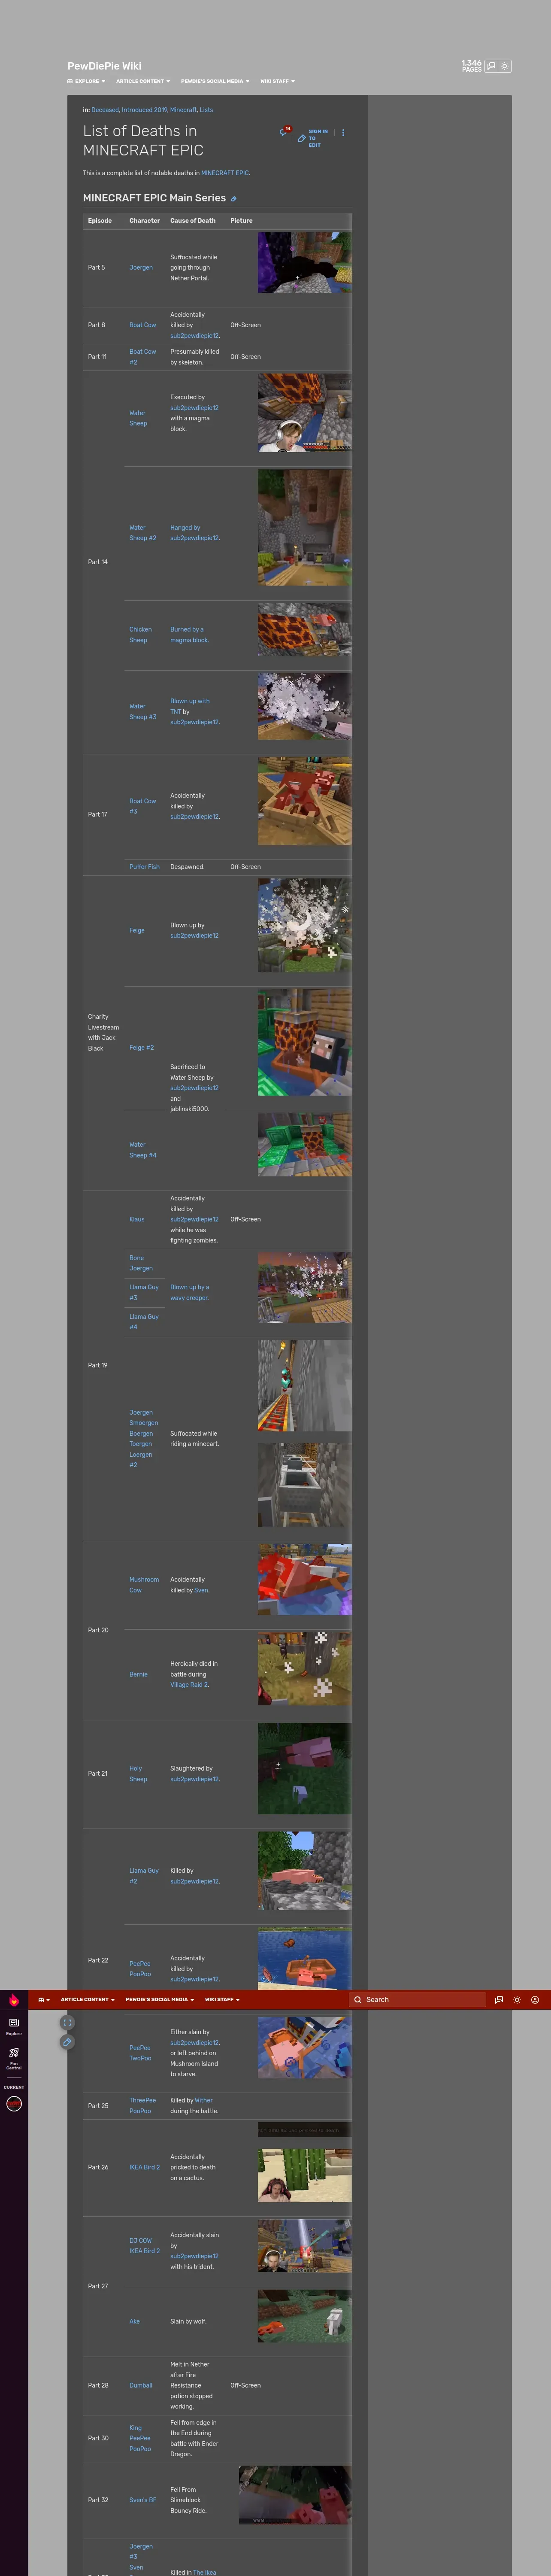Click the Cause of Death column header
The height and width of the screenshot is (2576, 551).
tap(193, 221)
